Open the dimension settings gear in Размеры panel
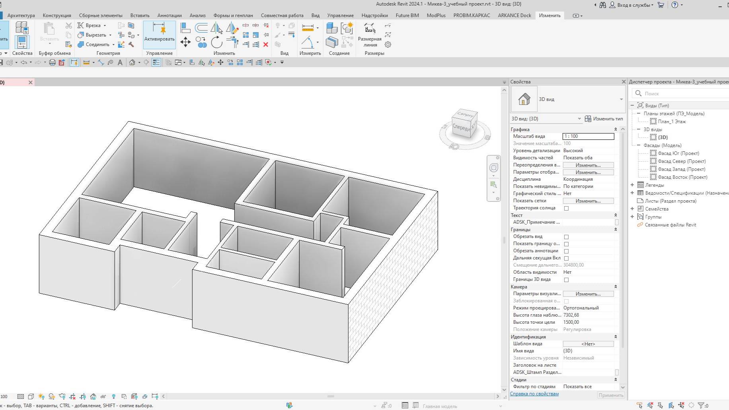 click(387, 45)
